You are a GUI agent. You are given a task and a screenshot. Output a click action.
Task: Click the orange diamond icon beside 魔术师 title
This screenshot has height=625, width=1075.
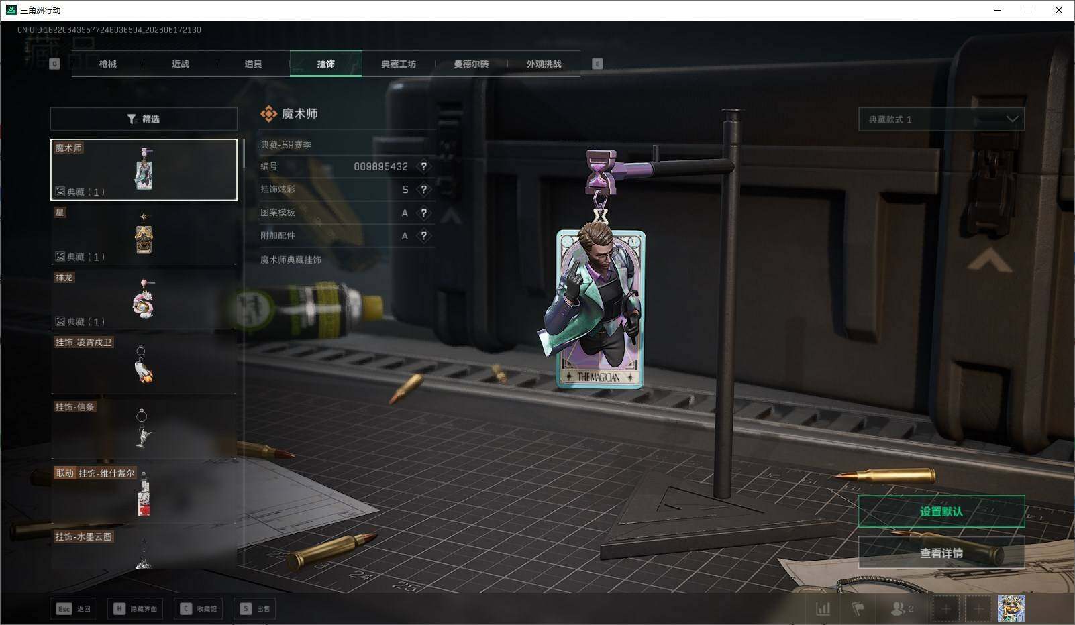pyautogui.click(x=268, y=114)
